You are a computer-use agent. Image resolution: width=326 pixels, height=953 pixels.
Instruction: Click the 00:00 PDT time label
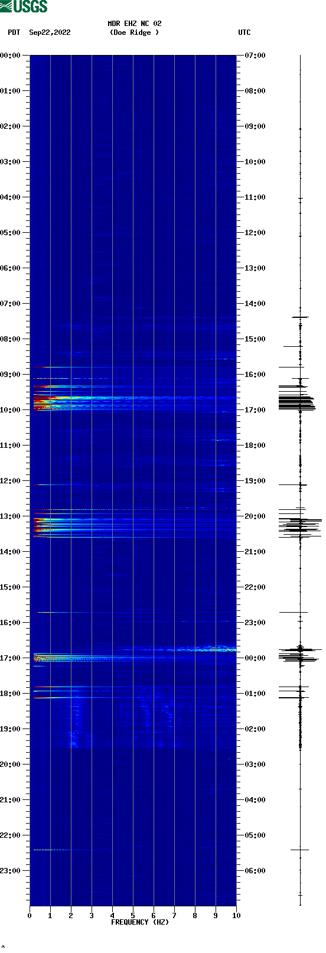click(x=10, y=56)
